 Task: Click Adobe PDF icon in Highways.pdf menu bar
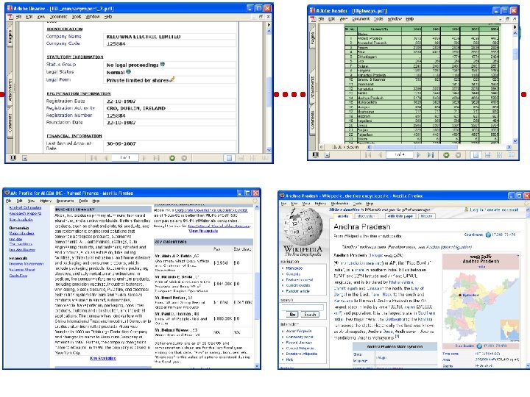coord(313,19)
